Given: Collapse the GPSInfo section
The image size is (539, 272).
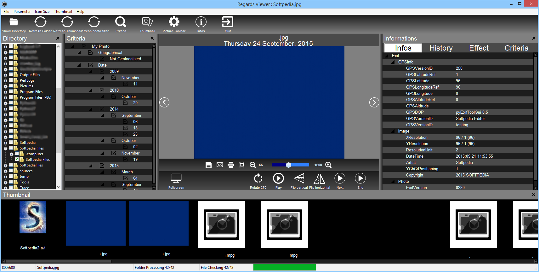Looking at the screenshot, I should [393, 62].
